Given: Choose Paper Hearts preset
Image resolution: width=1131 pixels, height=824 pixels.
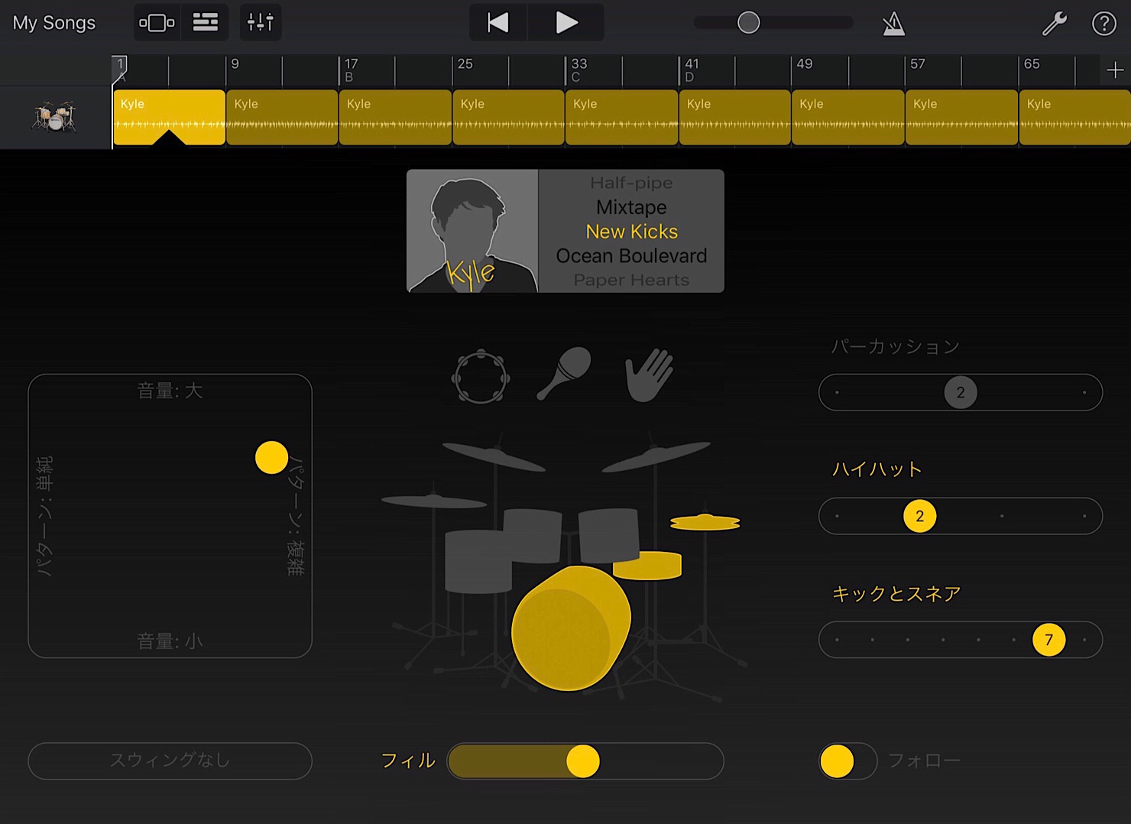Looking at the screenshot, I should pos(631,281).
